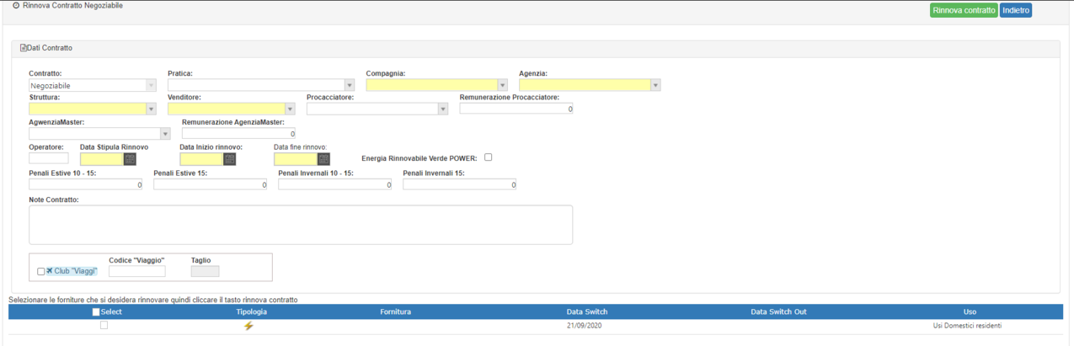Viewport: 1074px width, 346px height.
Task: Click the Usi Domestici residenti cell
Action: [x=967, y=326]
